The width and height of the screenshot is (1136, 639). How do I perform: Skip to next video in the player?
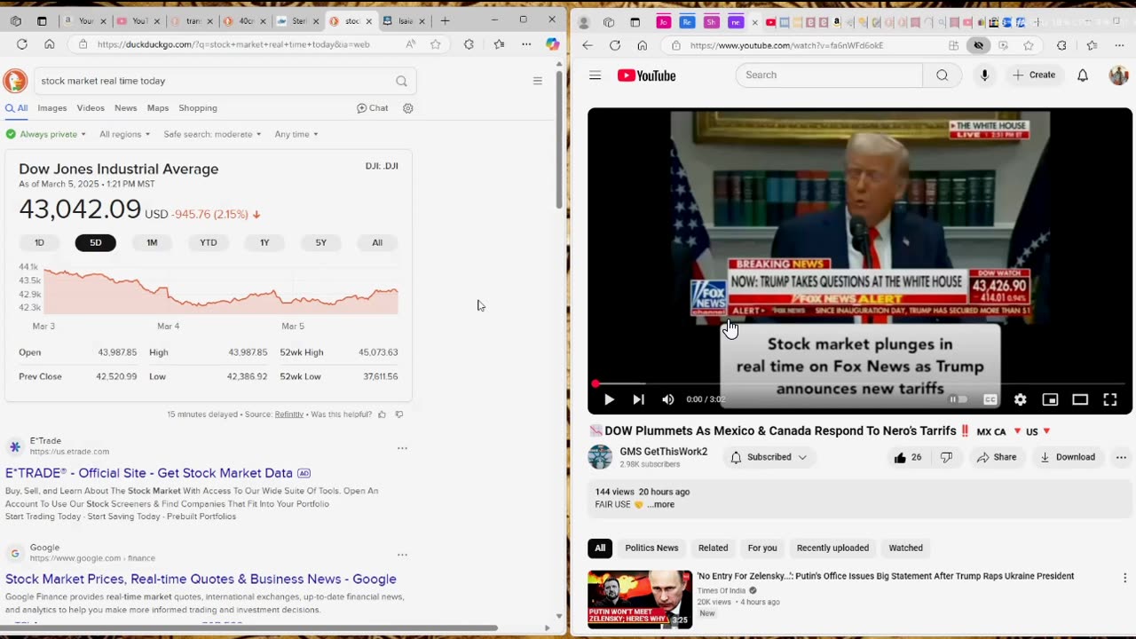point(638,399)
